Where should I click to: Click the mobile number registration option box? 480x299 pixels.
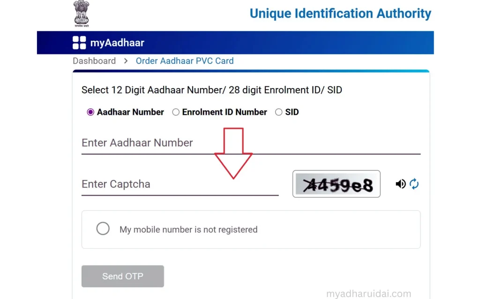251,229
